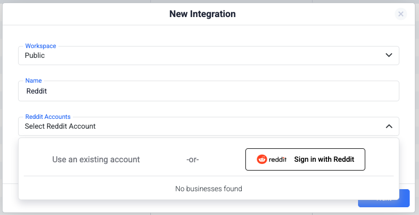Expand the Workspace dropdown chevron
This screenshot has width=419, height=215.
click(x=389, y=55)
